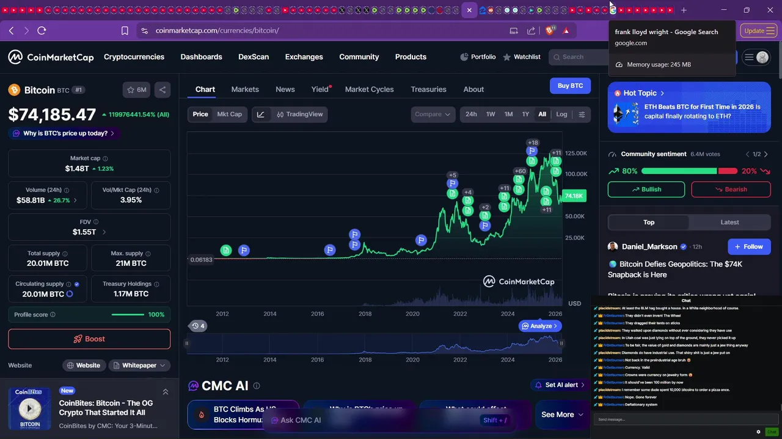Open Why is BTC's price up today
Screen dimensions: 782x439
click(x=64, y=134)
